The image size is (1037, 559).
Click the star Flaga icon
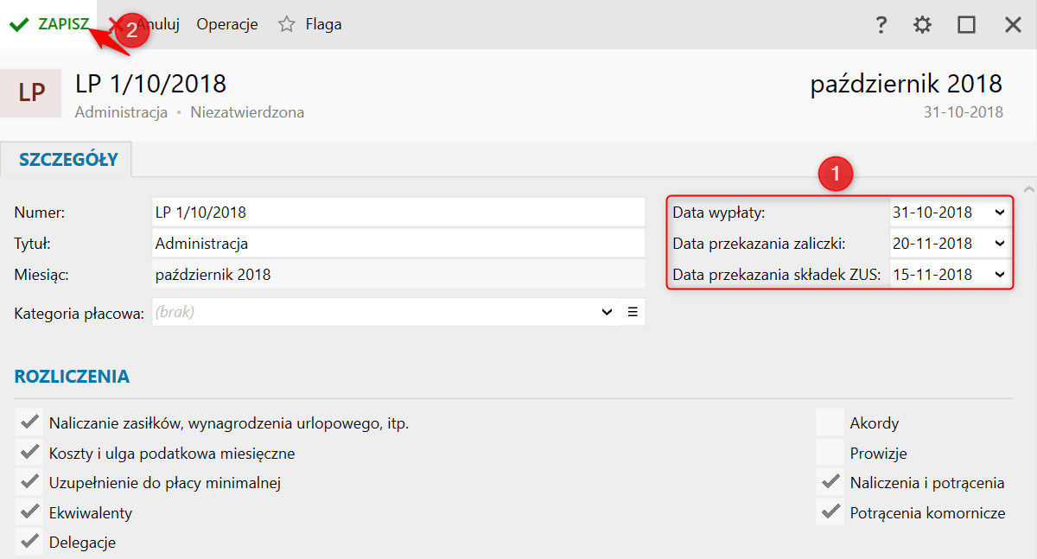(x=287, y=24)
